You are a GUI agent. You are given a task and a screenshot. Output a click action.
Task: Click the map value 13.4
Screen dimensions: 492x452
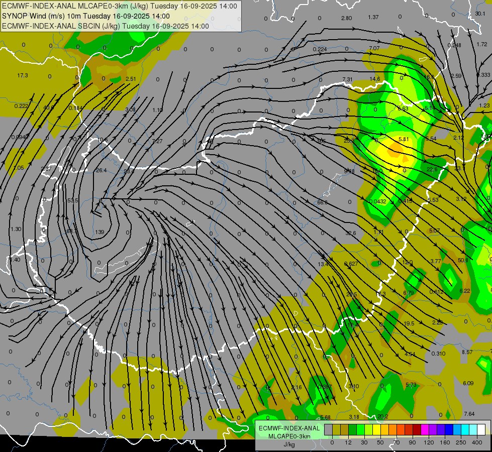(323, 264)
